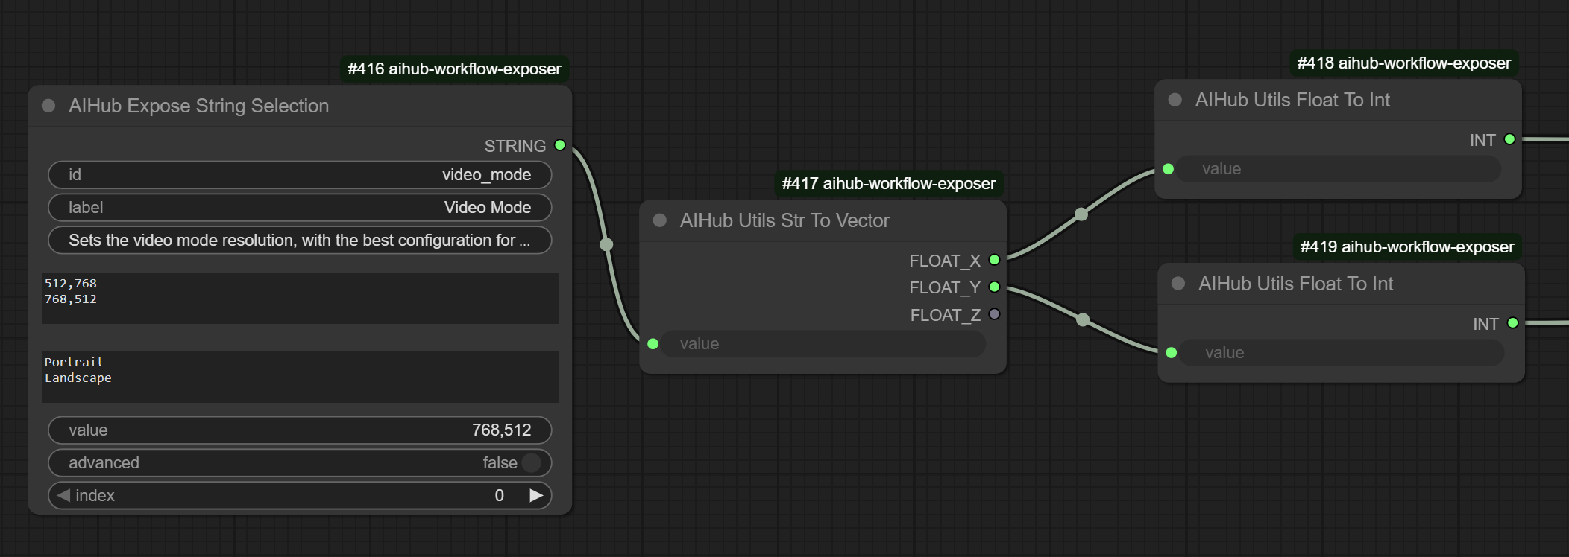Collapse the AIHub Expose String Selection node via its dot
This screenshot has height=557, width=1569.
pos(48,106)
